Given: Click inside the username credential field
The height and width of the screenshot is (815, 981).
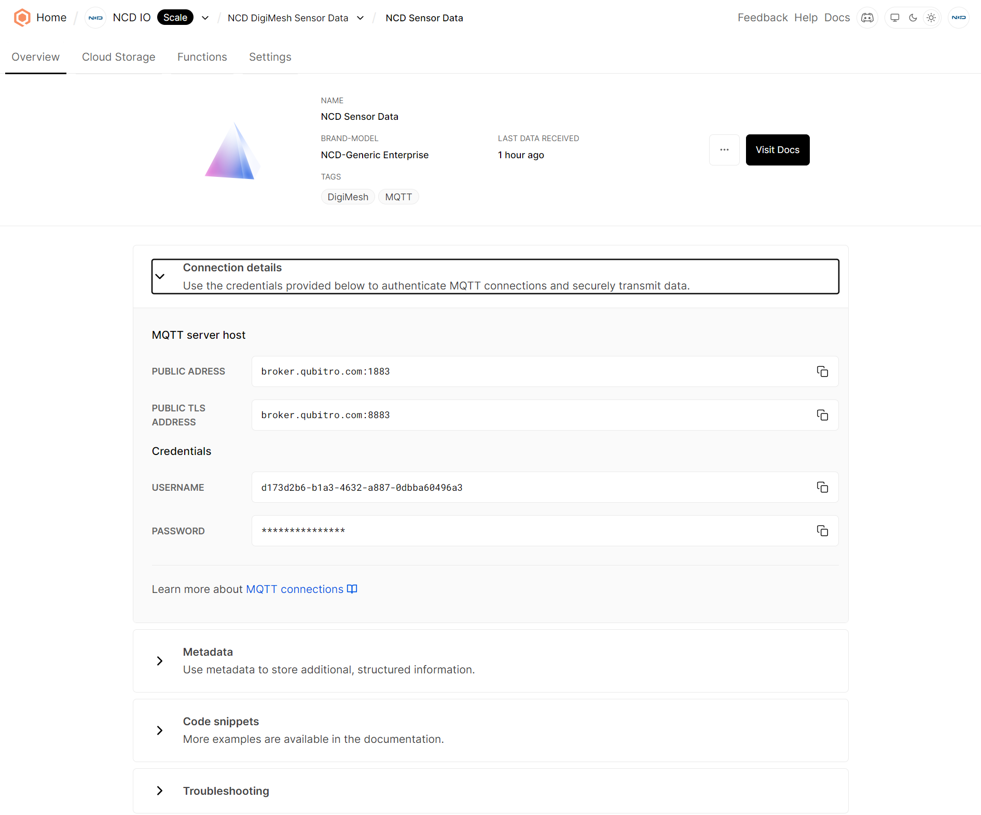Looking at the screenshot, I should coord(467,487).
